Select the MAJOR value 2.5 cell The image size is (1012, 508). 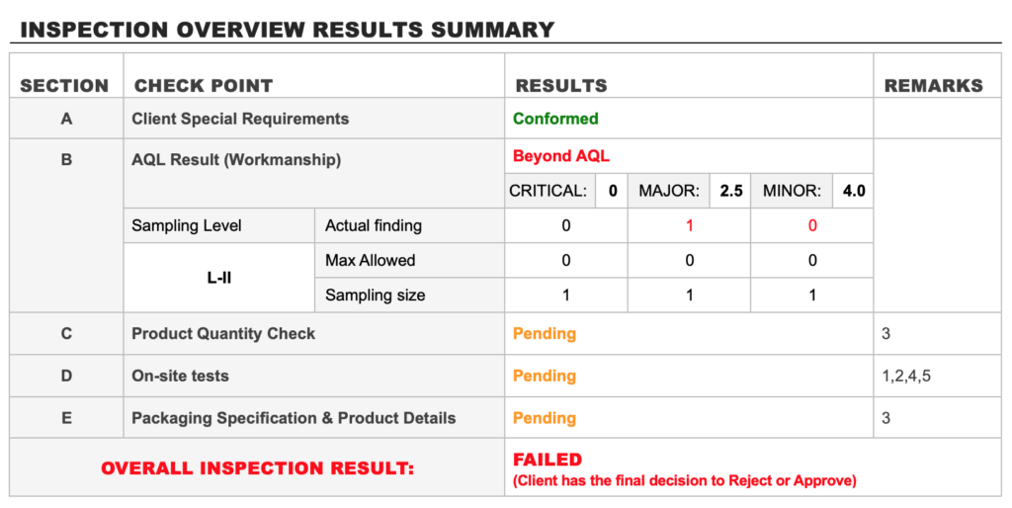(x=730, y=191)
